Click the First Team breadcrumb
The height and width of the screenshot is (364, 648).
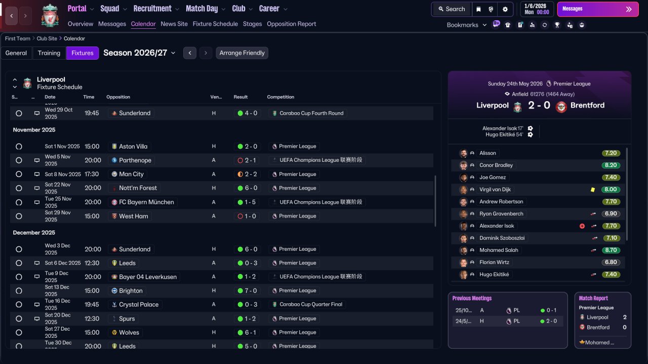click(x=18, y=38)
